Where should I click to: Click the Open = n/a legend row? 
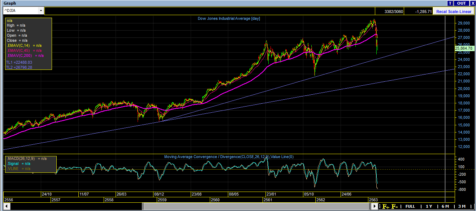tap(17, 36)
